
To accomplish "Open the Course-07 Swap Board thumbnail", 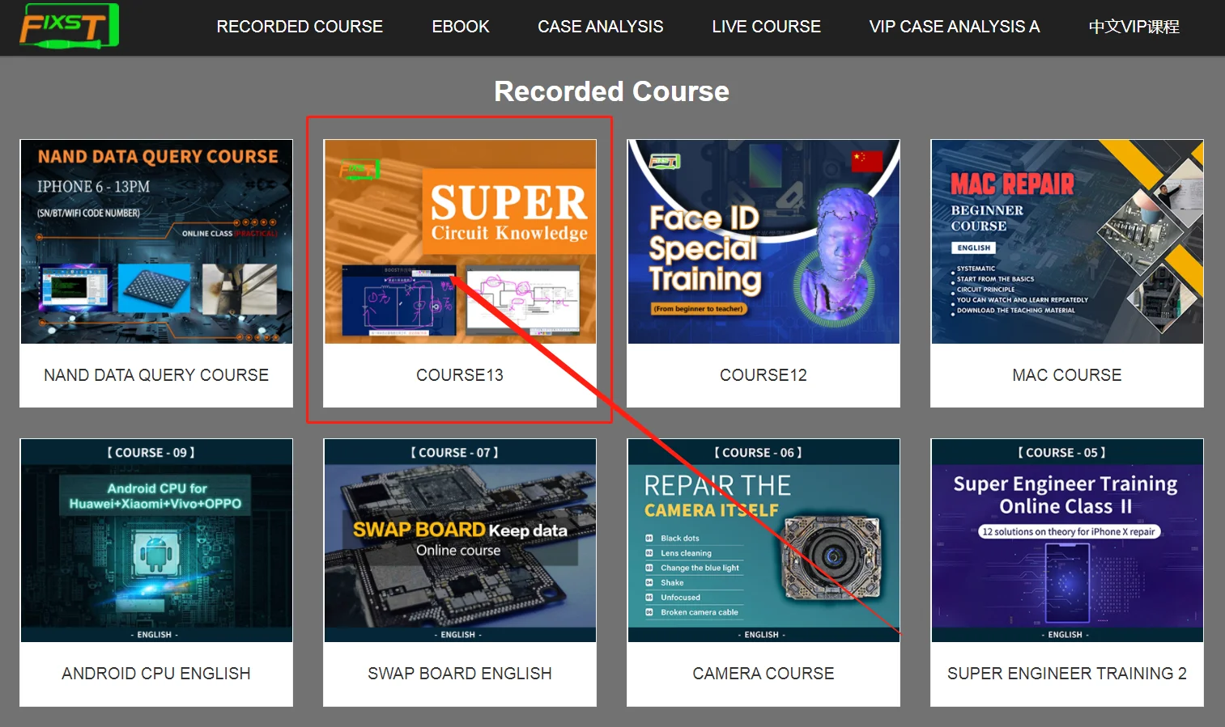I will tap(460, 540).
